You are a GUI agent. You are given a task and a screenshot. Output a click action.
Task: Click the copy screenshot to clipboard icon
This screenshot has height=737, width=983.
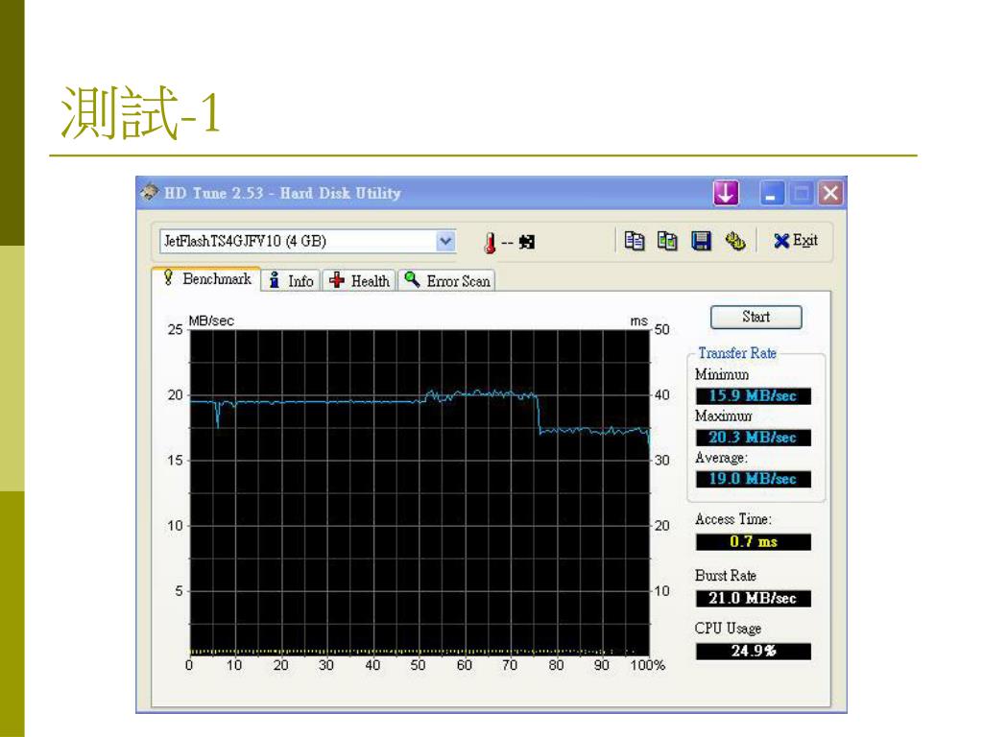pos(667,241)
